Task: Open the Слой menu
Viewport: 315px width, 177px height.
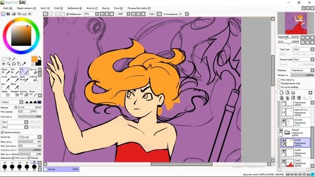Action: [59, 8]
